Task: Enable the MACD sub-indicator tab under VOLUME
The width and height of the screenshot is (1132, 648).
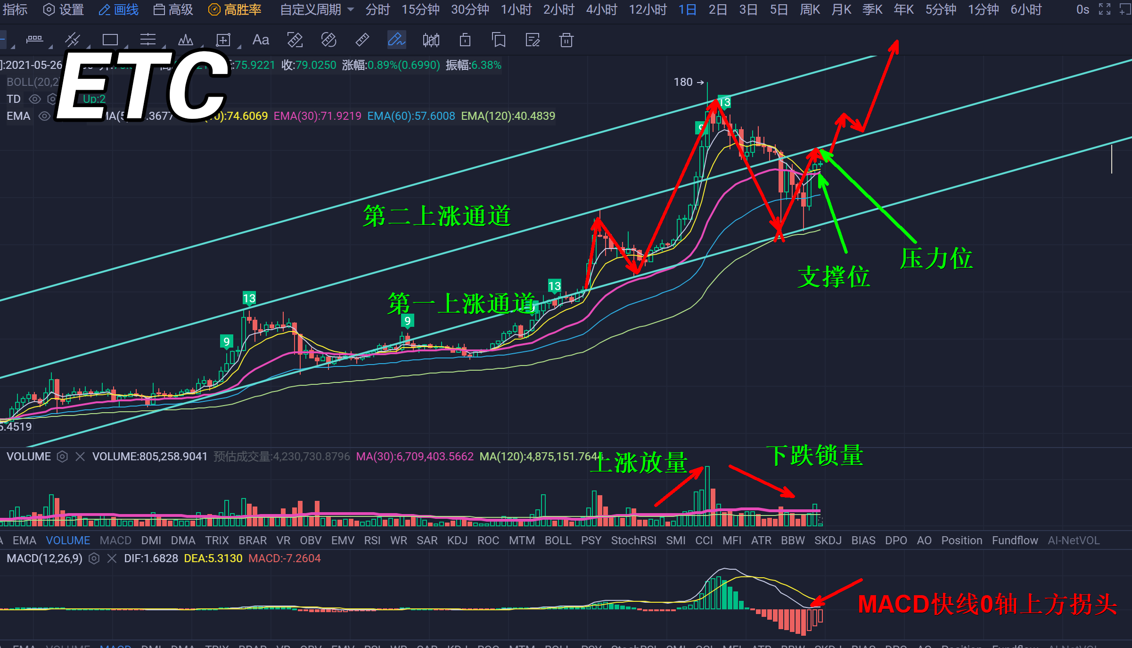Action: 115,540
